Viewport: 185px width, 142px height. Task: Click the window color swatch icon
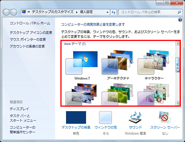click(x=105, y=118)
